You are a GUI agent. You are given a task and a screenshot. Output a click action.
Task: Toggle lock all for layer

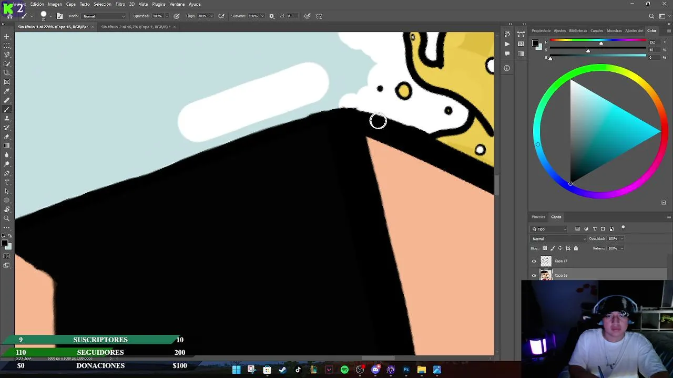576,248
